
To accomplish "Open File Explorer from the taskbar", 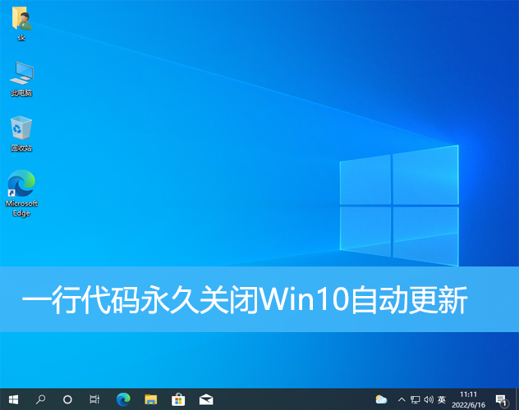I will coord(150,399).
